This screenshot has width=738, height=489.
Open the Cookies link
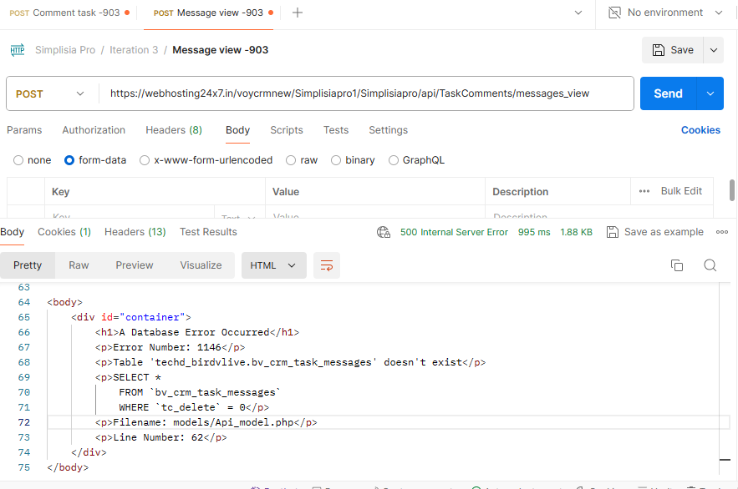[700, 130]
